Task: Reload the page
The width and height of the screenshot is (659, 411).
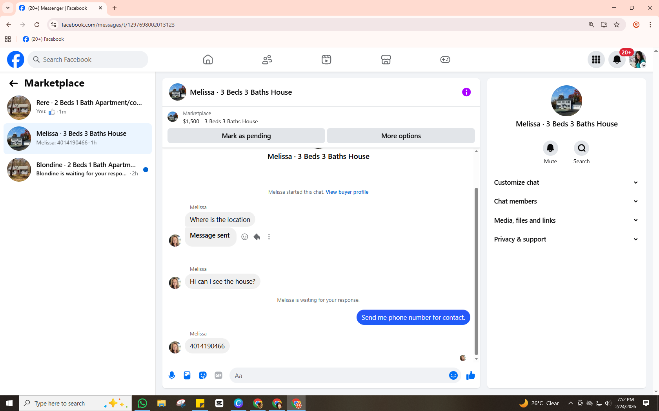Action: [37, 25]
